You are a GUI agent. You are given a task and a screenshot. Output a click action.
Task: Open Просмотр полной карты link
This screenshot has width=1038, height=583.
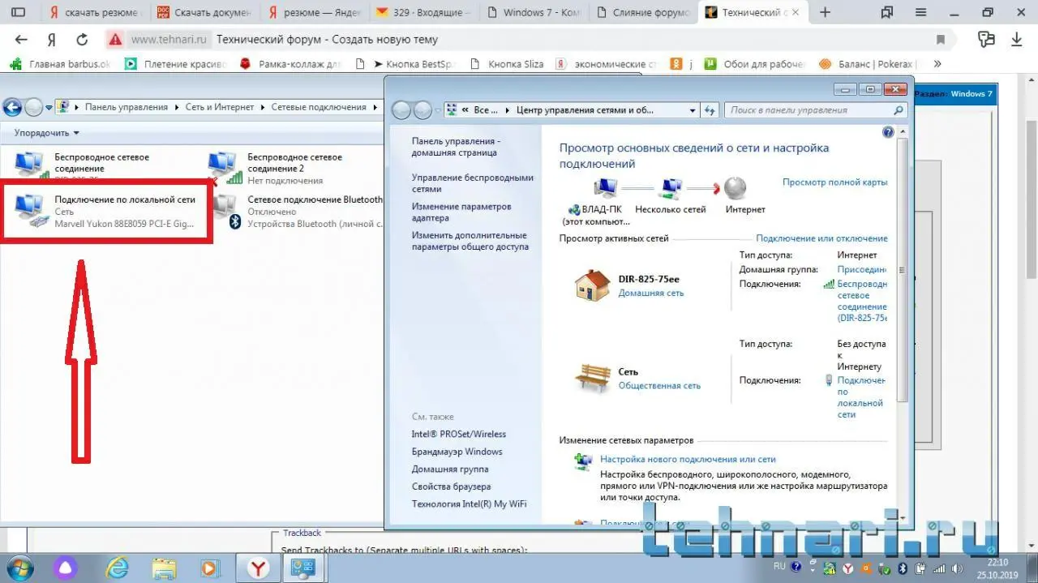pyautogui.click(x=834, y=182)
